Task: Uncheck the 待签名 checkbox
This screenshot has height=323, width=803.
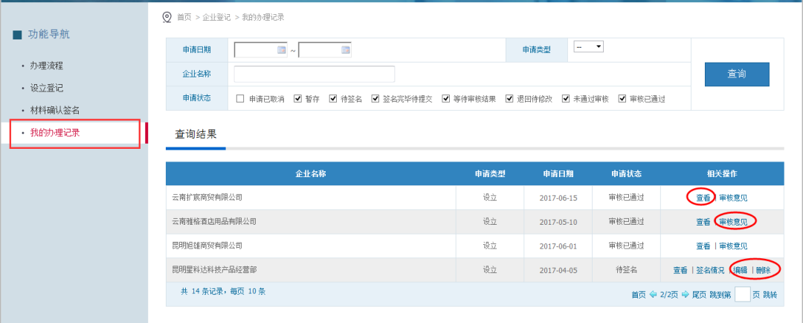Action: point(333,99)
